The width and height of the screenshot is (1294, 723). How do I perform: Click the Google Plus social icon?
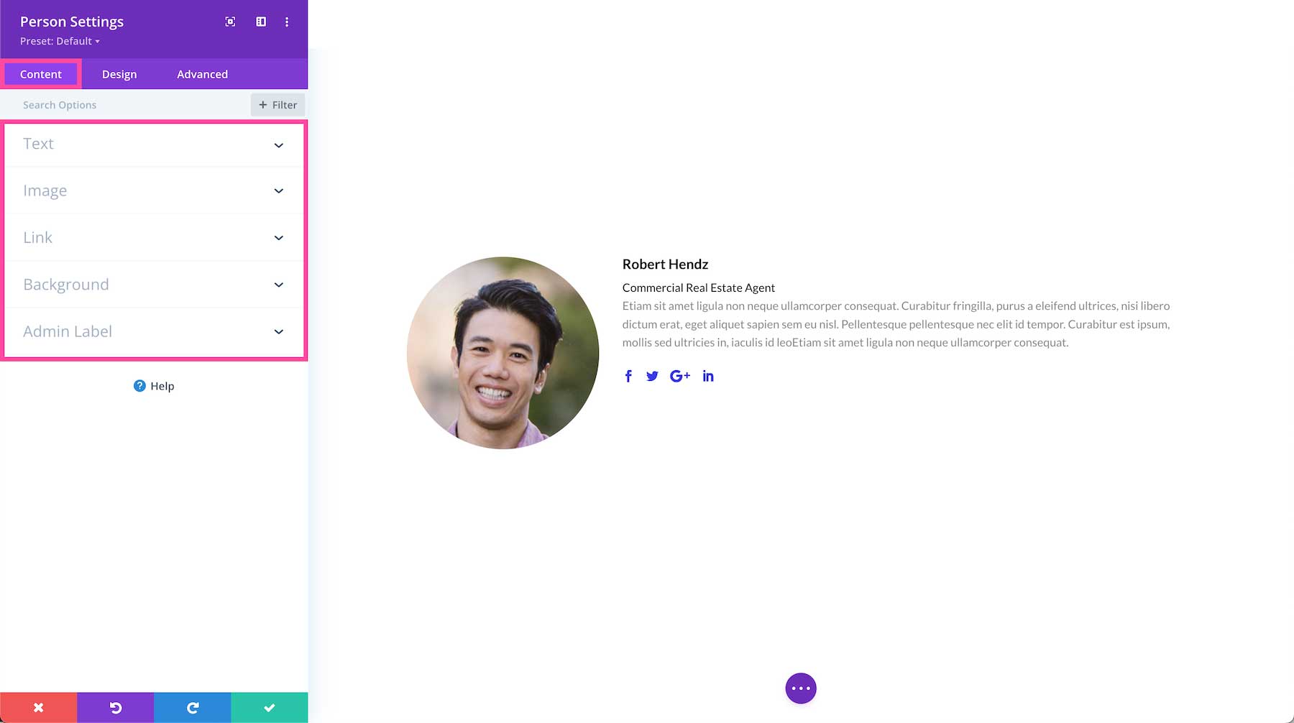[x=680, y=375]
